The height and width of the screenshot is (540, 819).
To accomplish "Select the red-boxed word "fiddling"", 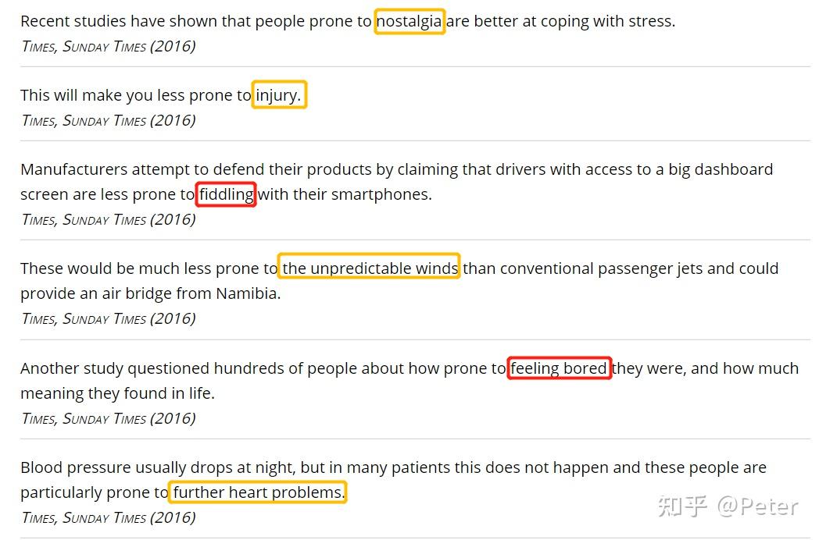I will (226, 194).
